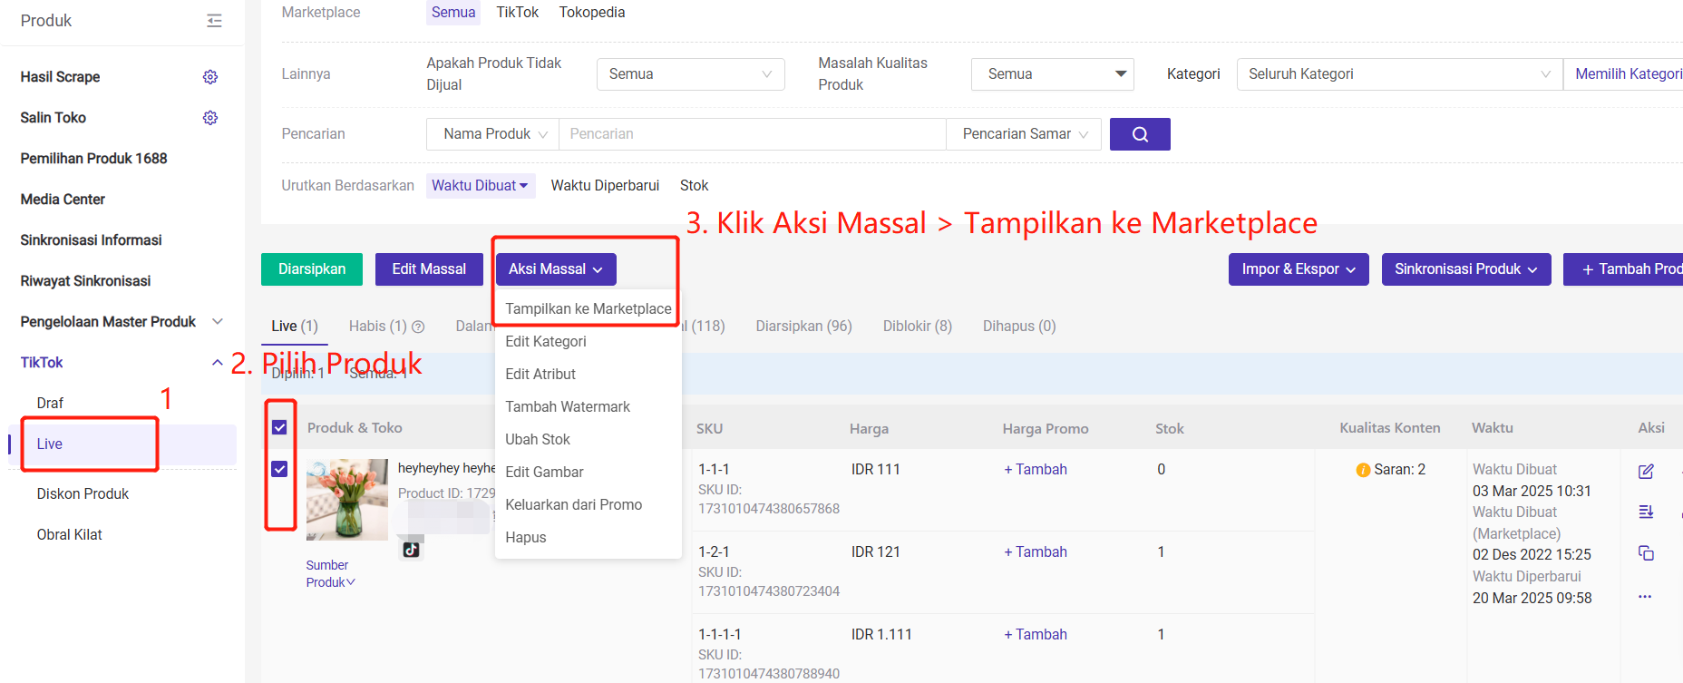The width and height of the screenshot is (1683, 683).
Task: Collapse the Produk sidebar menu icon
Action: coord(214,21)
